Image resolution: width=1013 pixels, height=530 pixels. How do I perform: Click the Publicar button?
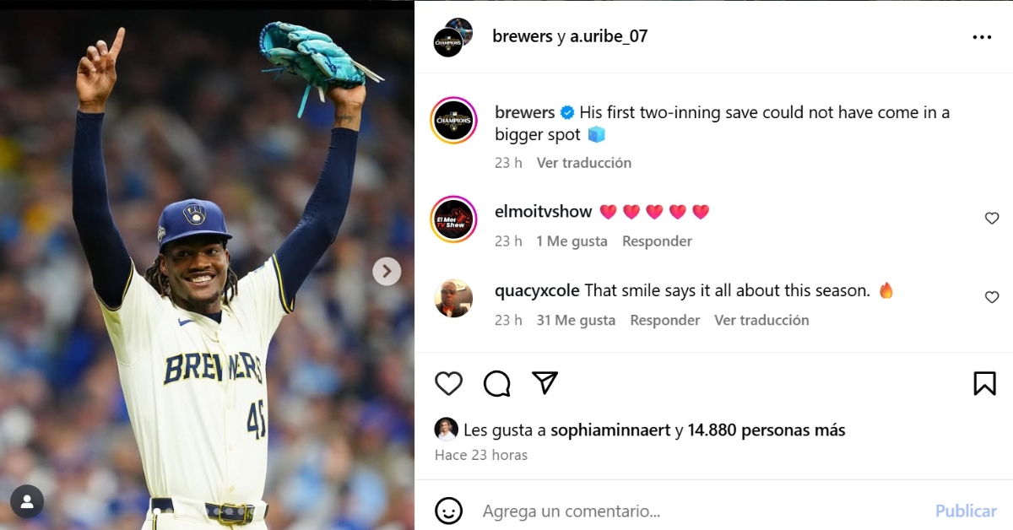pyautogui.click(x=966, y=511)
